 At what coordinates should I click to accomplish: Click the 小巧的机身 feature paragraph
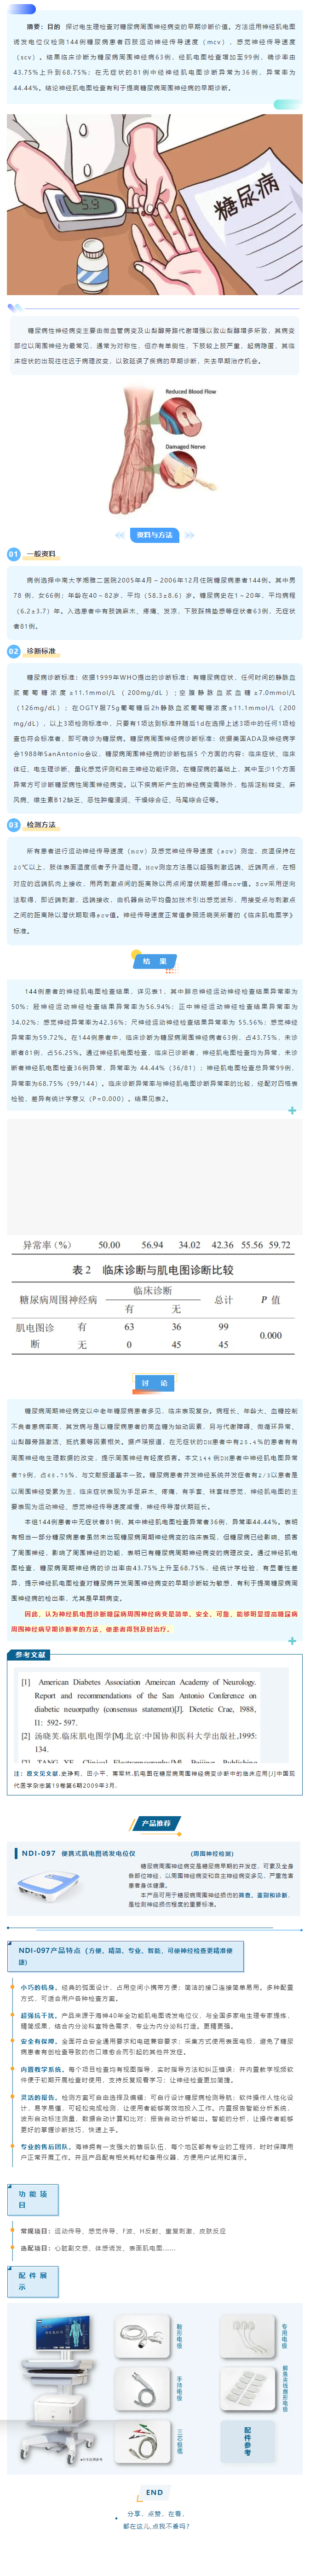point(156,1993)
